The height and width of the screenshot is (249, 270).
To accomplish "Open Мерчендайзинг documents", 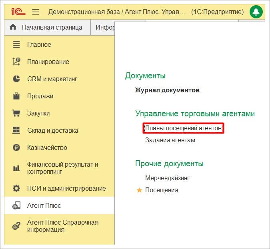I will pyautogui.click(x=167, y=178).
